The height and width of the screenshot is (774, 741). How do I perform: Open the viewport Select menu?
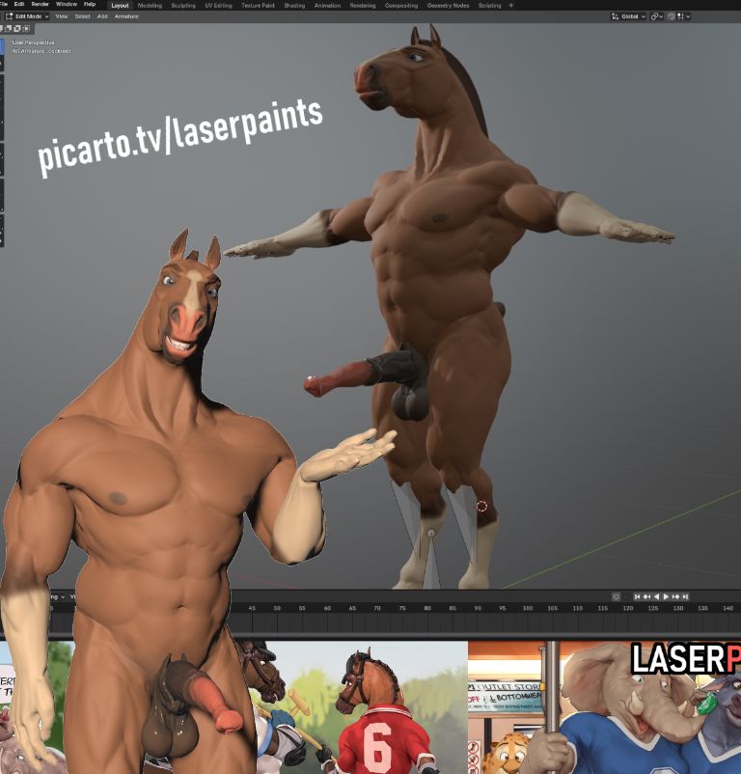[x=82, y=16]
